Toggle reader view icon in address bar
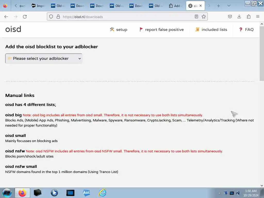Image resolution: width=264 pixels, height=198 pixels. 196,16
